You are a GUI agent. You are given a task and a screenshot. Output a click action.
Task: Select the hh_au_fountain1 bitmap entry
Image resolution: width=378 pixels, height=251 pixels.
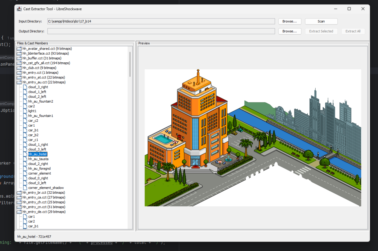[x=41, y=116]
